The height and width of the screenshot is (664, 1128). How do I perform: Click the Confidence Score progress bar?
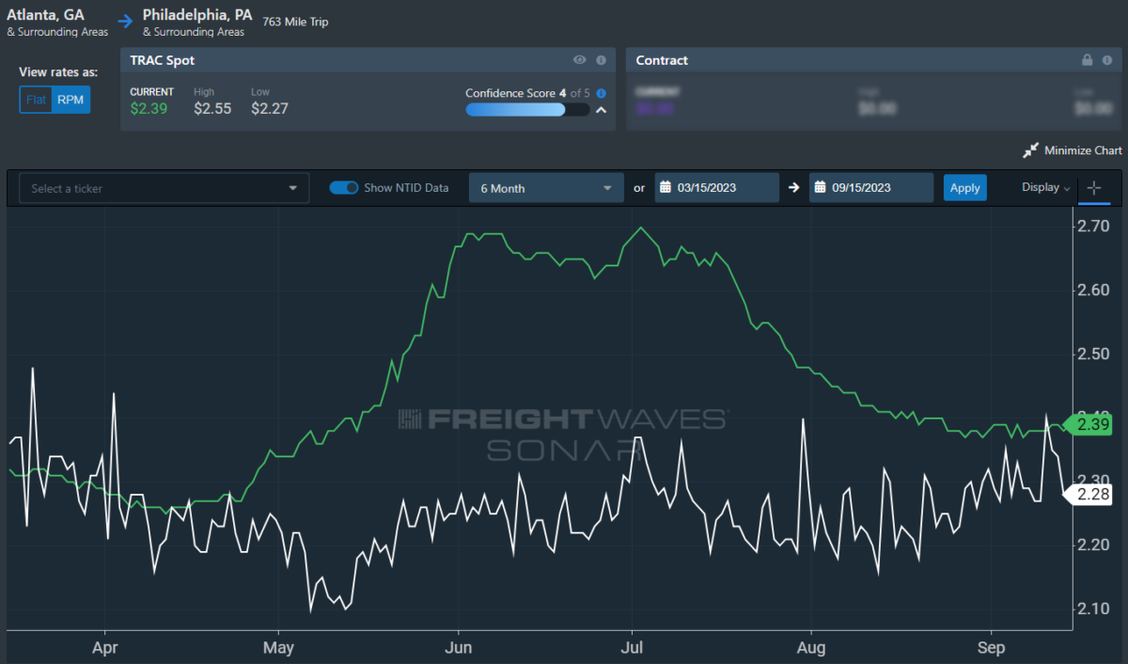[x=527, y=110]
